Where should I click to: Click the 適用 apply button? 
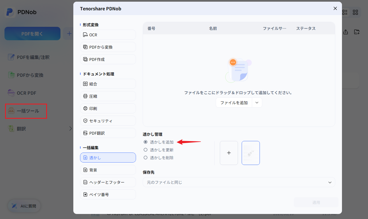pyautogui.click(x=316, y=203)
